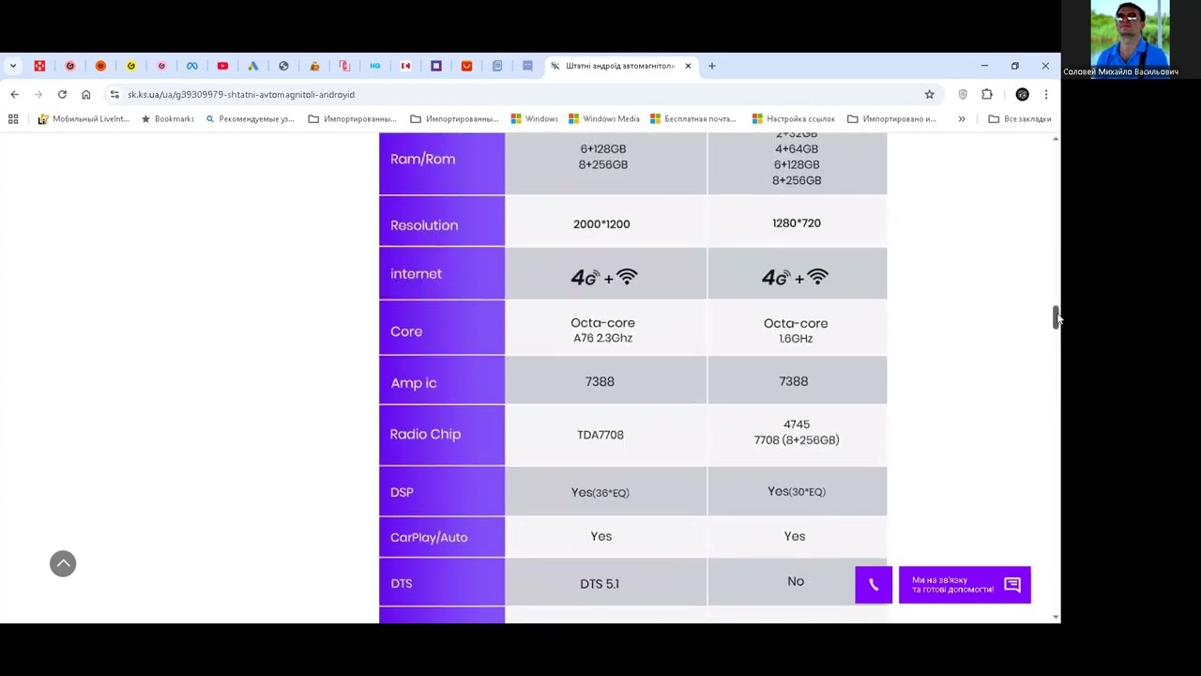This screenshot has width=1201, height=676.
Task: Select the CarPlay/Auto row header
Action: pyautogui.click(x=442, y=536)
